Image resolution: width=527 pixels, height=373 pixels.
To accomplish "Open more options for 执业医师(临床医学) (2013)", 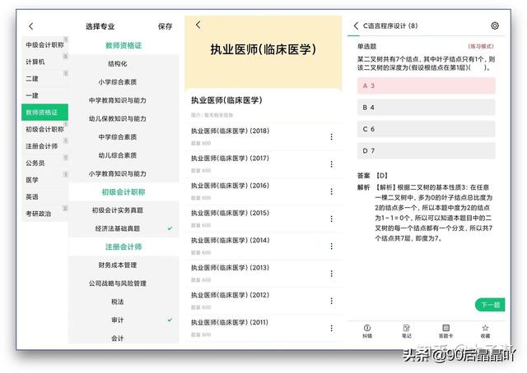I will 331,274.
